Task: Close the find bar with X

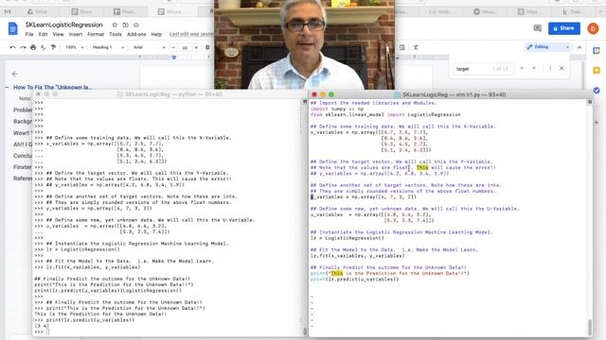Action: [561, 68]
